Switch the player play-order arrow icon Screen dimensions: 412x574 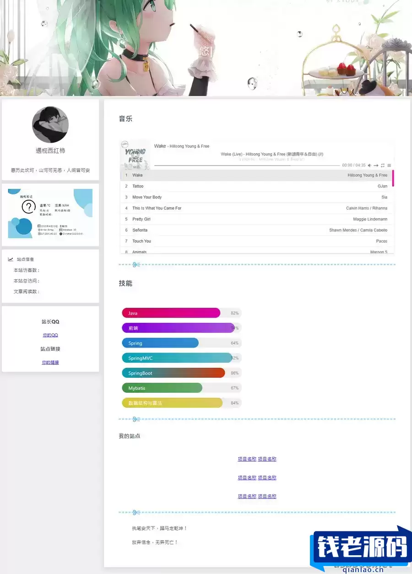pyautogui.click(x=376, y=165)
